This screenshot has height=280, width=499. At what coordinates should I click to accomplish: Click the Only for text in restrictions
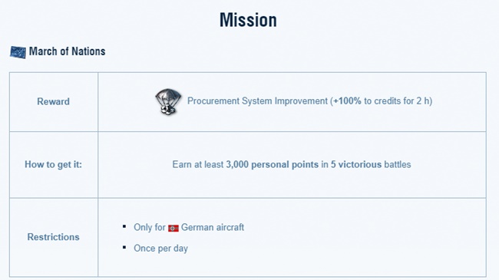[x=150, y=228]
